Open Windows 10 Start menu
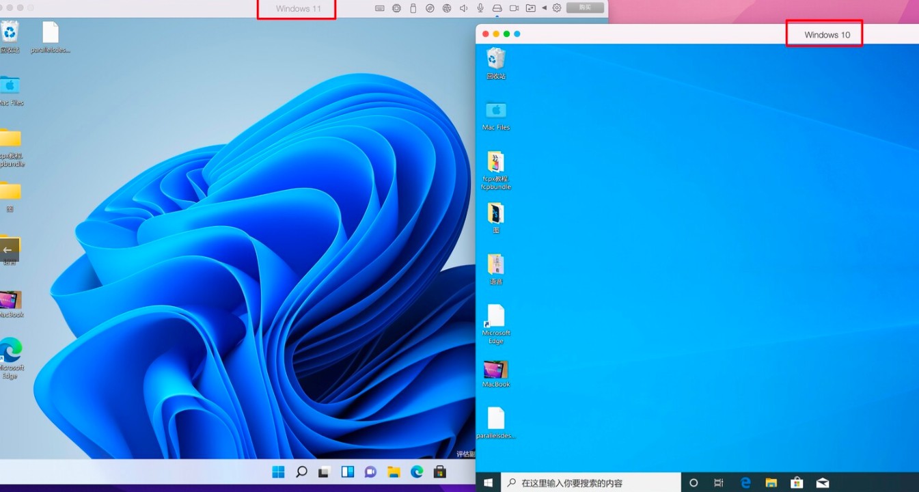 tap(489, 482)
